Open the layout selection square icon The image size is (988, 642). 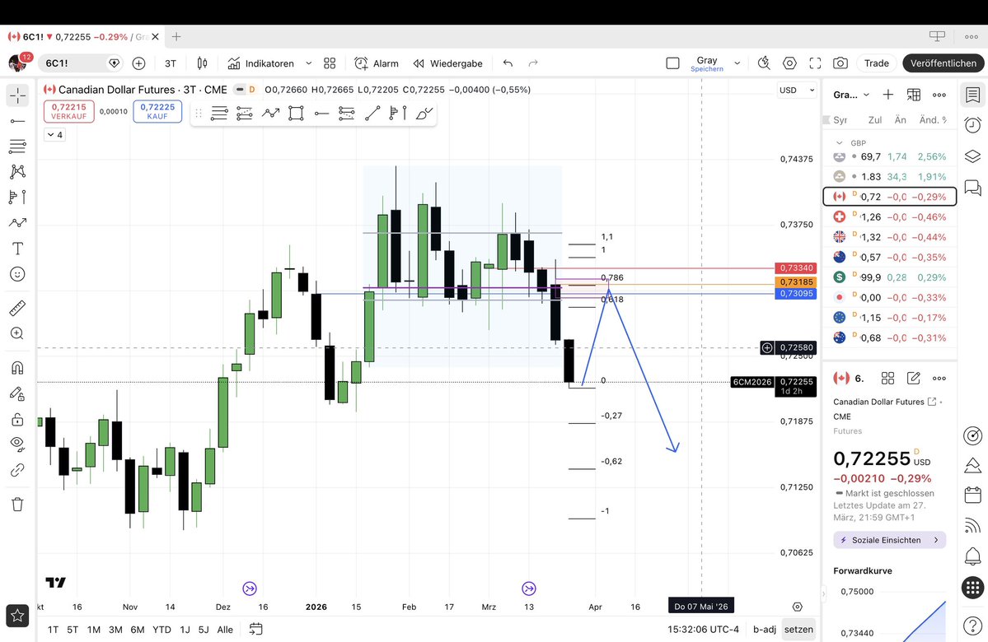673,63
